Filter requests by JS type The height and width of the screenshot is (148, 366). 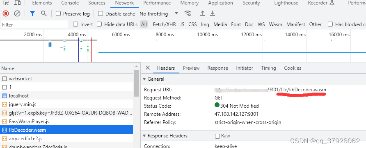[182, 24]
